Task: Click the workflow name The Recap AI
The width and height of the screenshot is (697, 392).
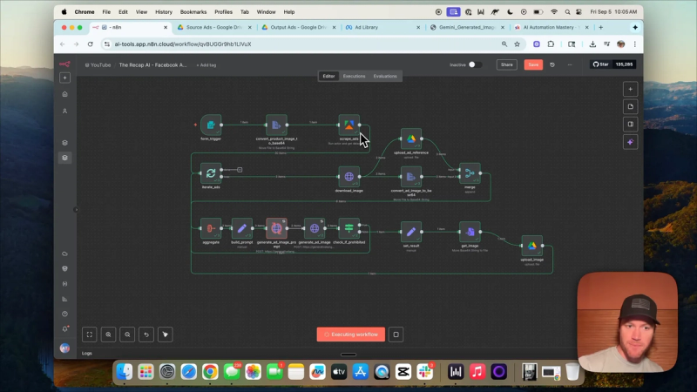Action: (x=153, y=64)
